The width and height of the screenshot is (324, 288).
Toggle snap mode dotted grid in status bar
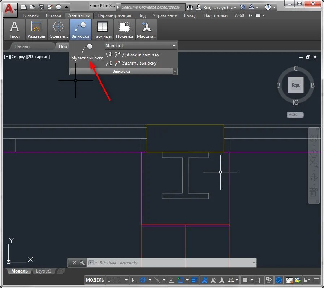click(x=119, y=280)
